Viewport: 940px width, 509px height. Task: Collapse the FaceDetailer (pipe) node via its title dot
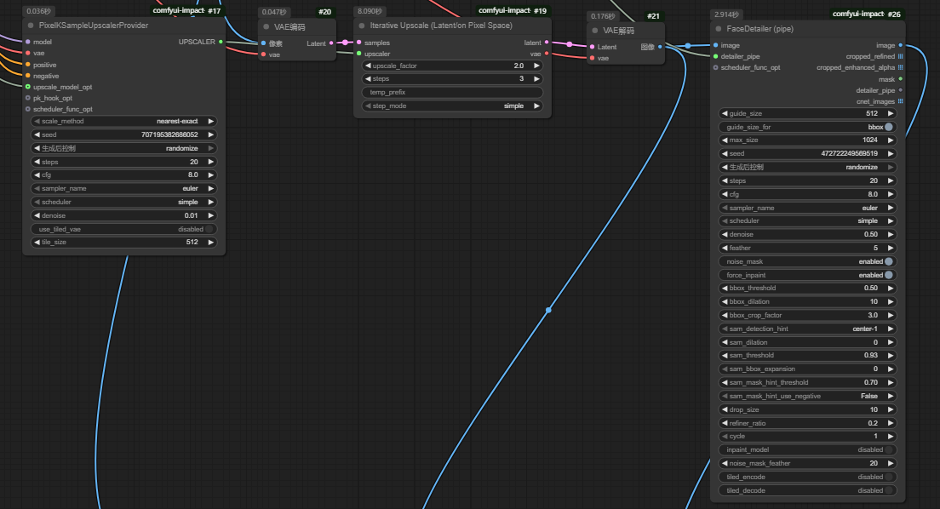[x=718, y=28]
